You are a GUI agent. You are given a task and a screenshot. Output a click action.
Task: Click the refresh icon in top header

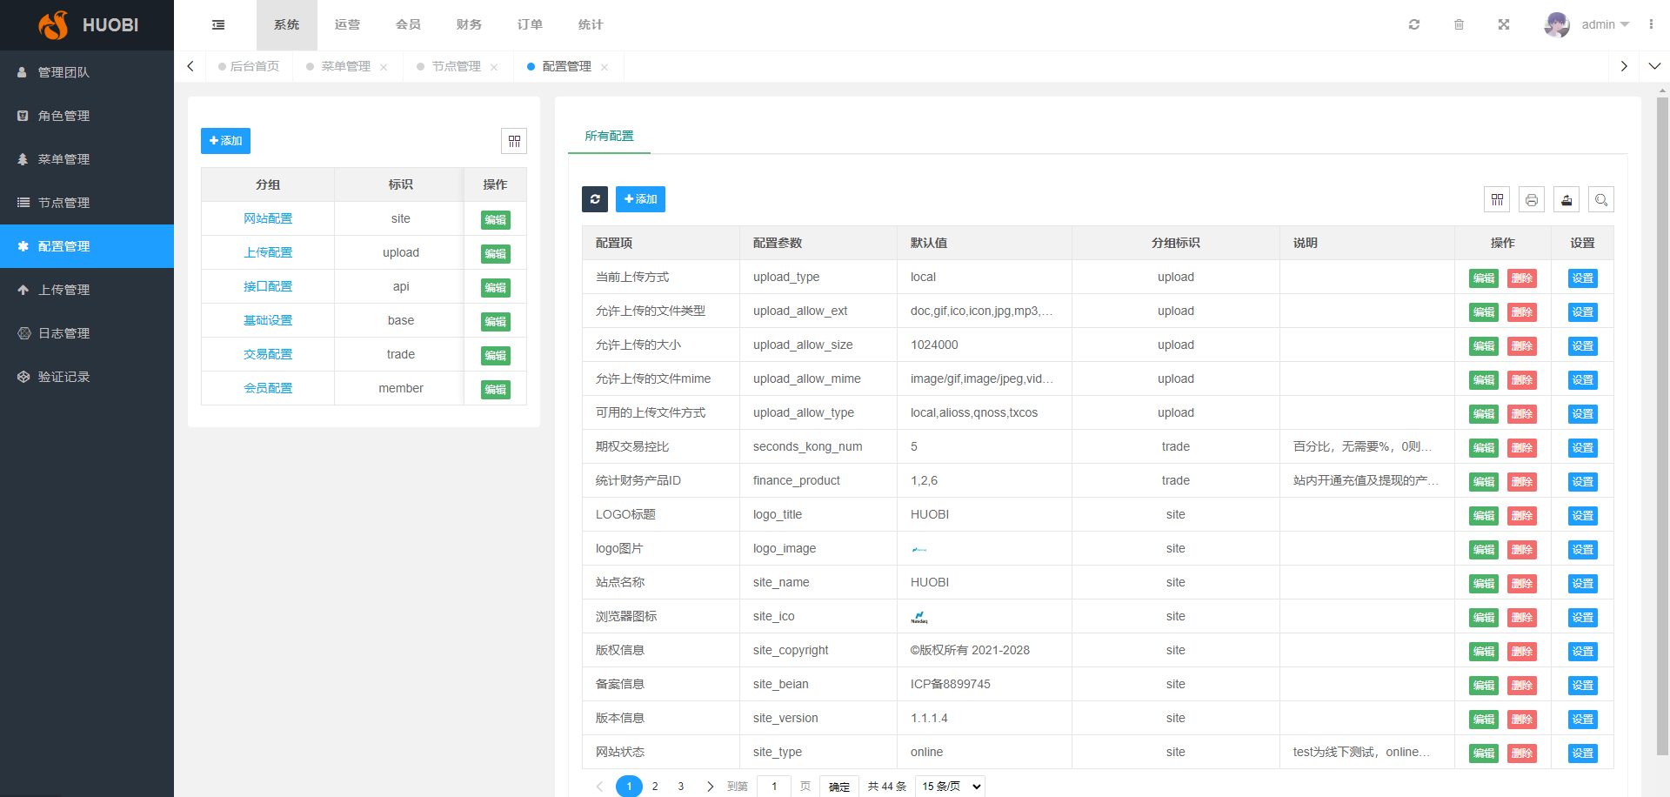click(1414, 24)
